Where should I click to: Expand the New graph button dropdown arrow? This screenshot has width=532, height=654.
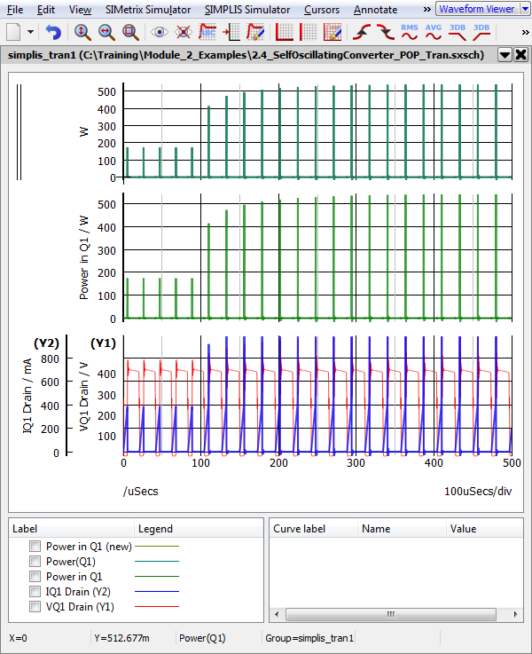(31, 32)
